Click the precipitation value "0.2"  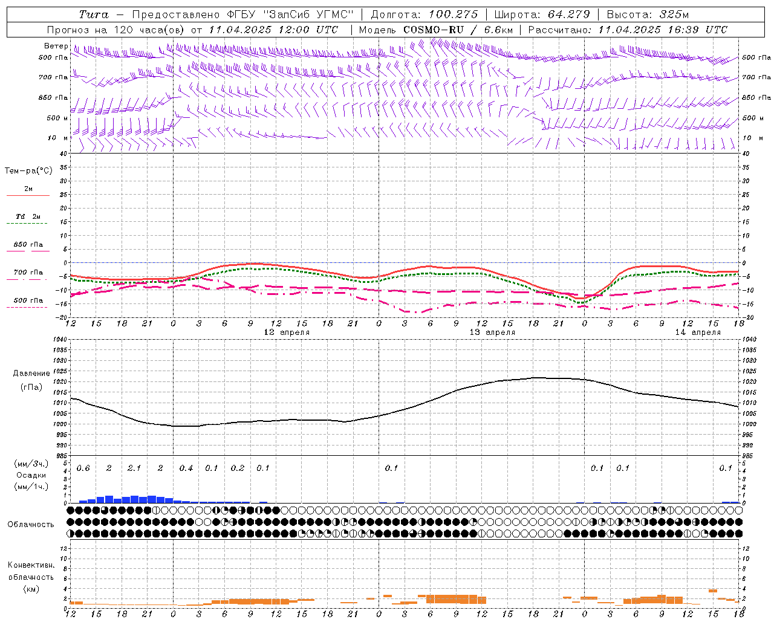(237, 468)
